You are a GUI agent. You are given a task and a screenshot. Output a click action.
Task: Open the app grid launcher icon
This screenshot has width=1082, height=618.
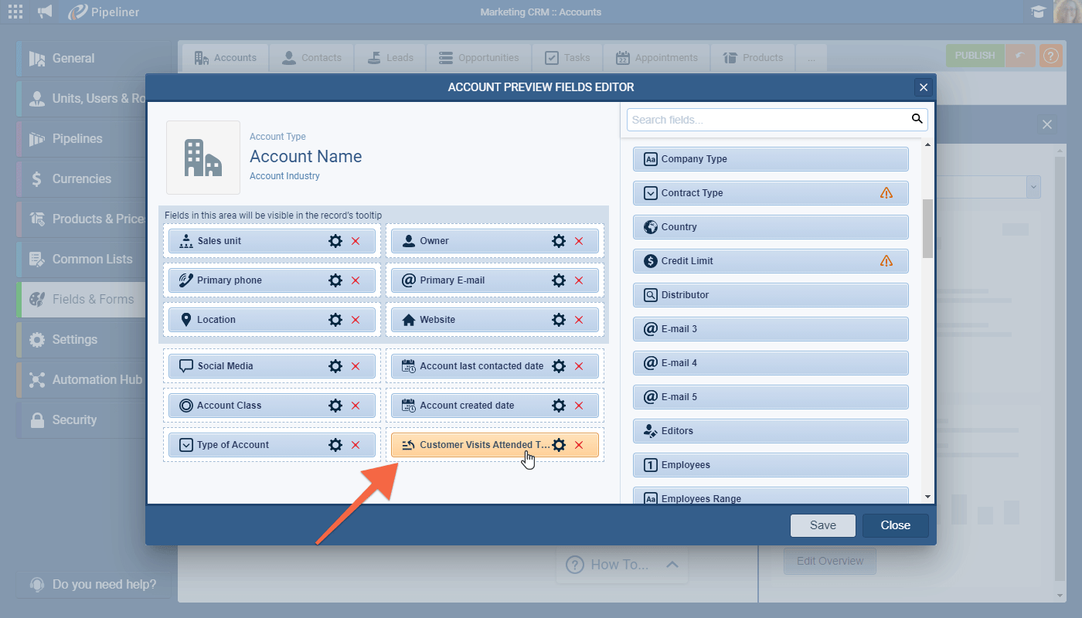point(15,12)
